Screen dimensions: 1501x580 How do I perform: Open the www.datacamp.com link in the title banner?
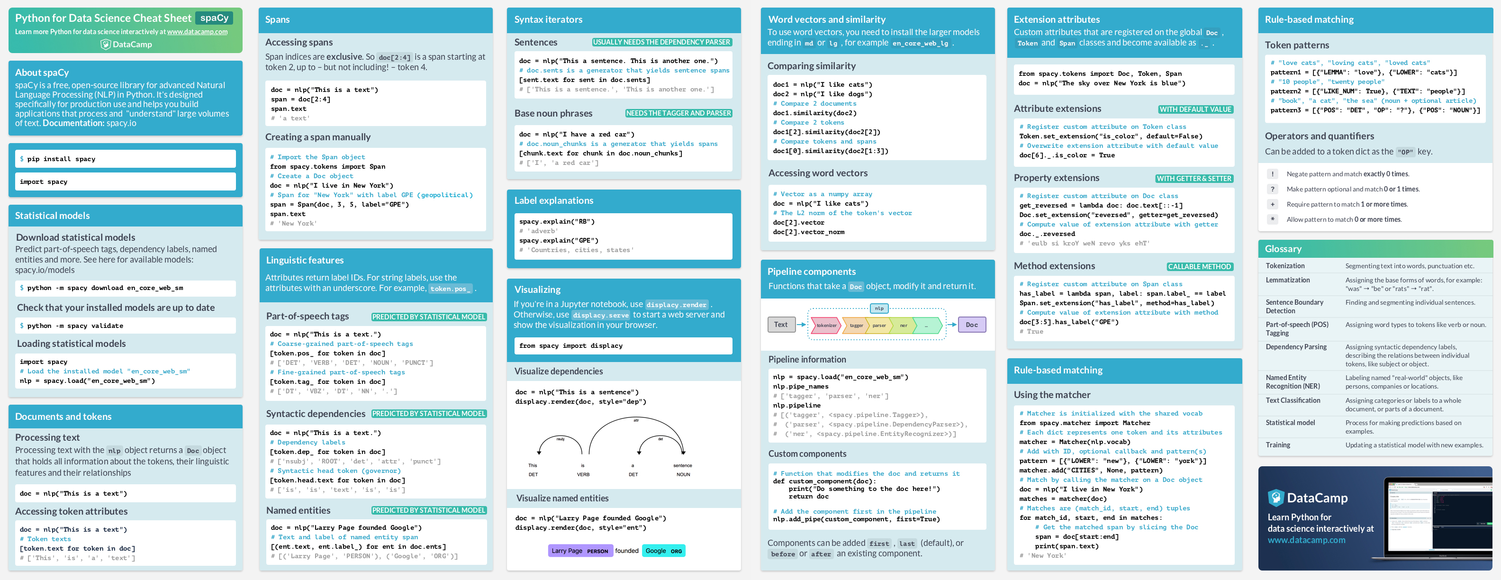(197, 32)
